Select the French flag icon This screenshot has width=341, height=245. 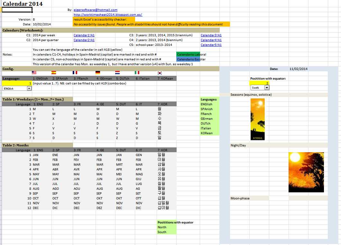[x=75, y=73]
